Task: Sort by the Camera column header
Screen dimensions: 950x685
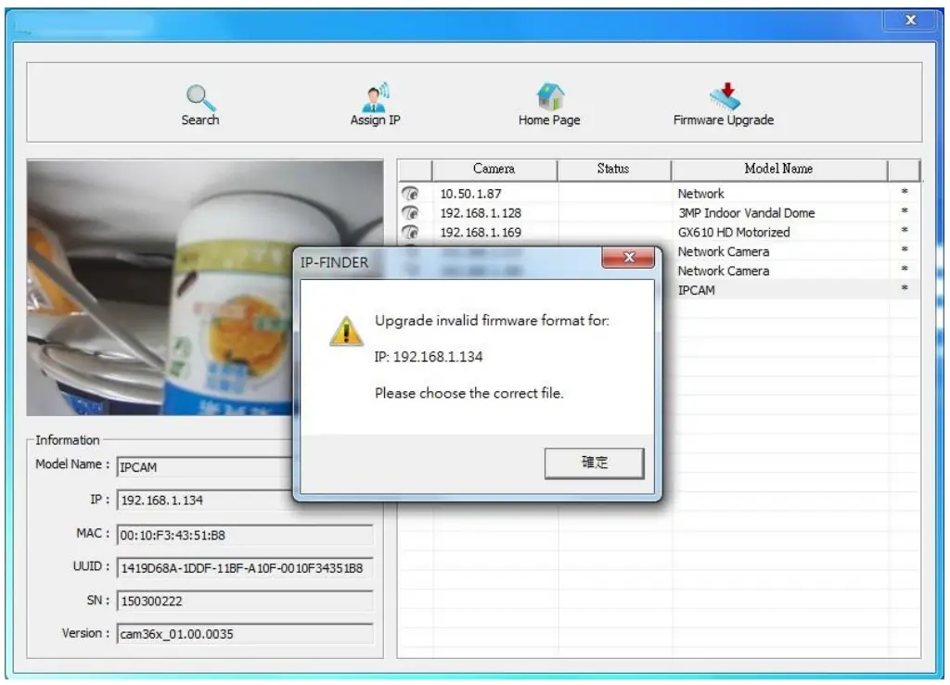Action: tap(494, 169)
